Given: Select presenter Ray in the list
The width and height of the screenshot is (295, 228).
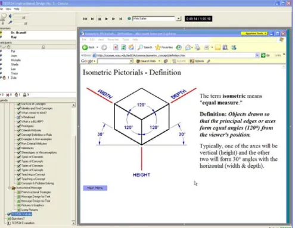Looking at the screenshot, I should coord(14,37).
